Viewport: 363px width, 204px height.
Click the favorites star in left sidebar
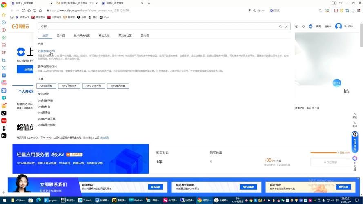(x=4, y=15)
